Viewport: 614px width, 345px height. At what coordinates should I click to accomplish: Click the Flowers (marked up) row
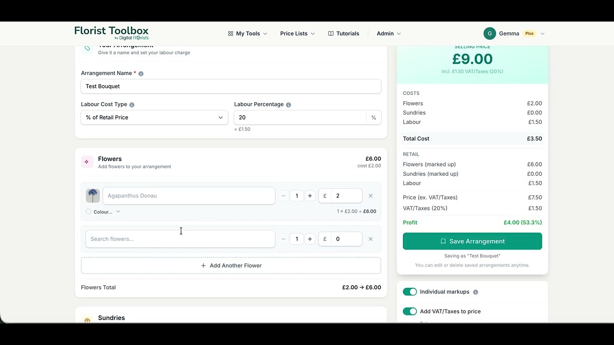point(472,164)
